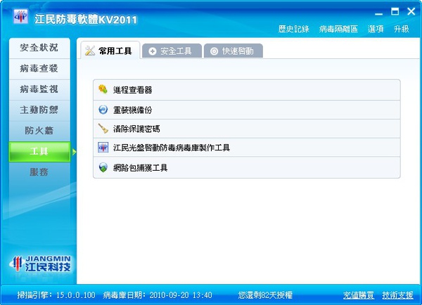Minimize the KV2011 window
The height and width of the screenshot is (305, 422).
click(378, 12)
